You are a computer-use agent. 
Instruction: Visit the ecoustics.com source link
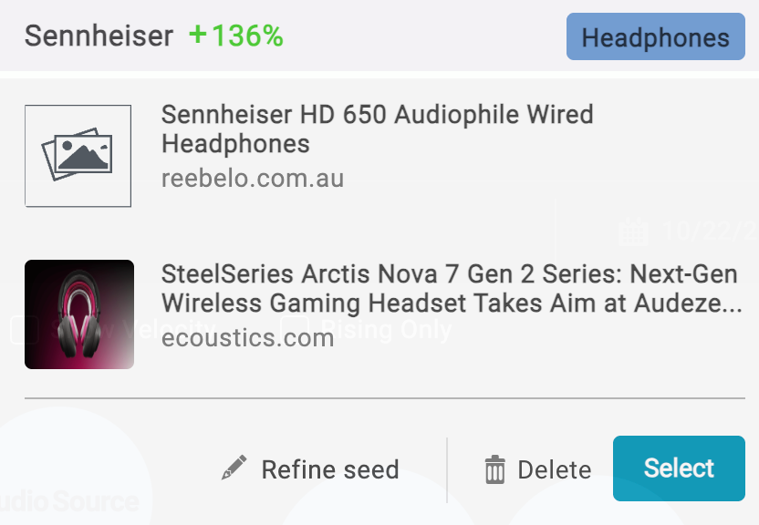247,337
